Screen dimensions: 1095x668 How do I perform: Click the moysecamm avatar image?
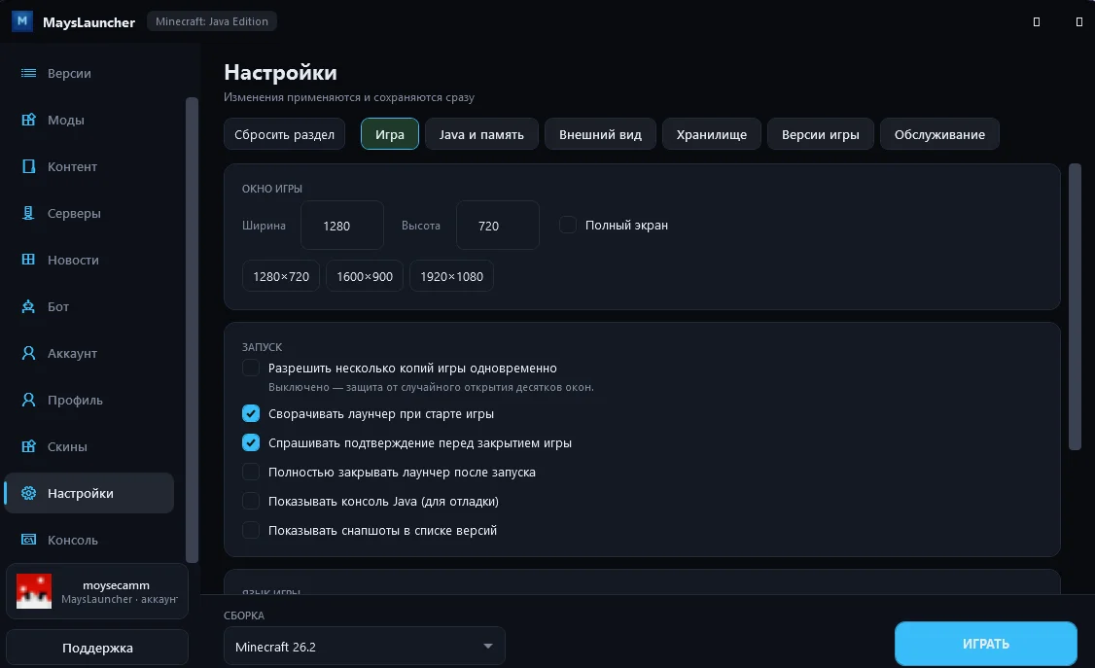point(34,591)
